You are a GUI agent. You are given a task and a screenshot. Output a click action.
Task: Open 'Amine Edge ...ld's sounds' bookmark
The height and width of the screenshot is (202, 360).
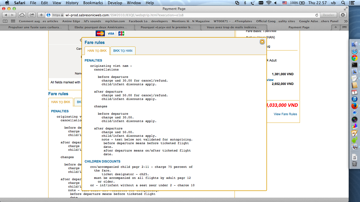pyautogui.click(x=81, y=21)
